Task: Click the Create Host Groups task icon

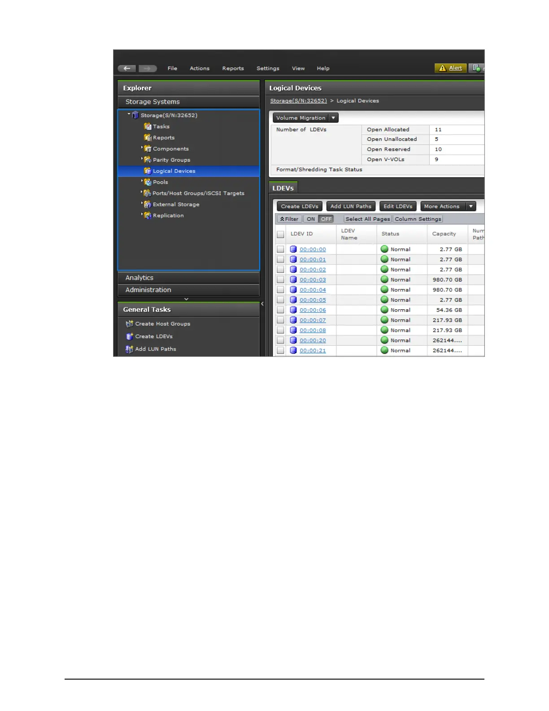Action: point(130,324)
